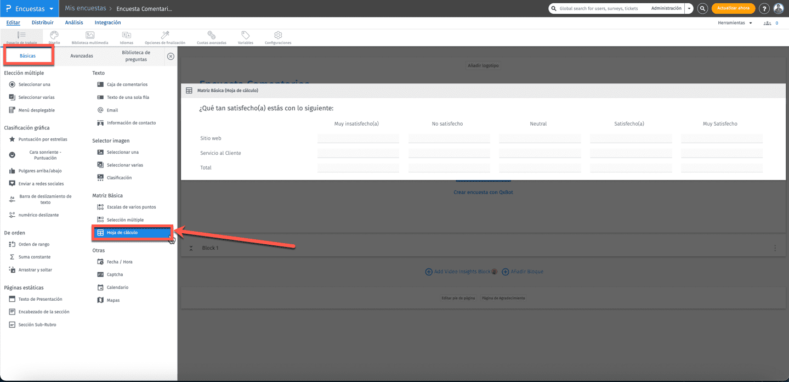Open Opciones de finalización toolbar icon
Image resolution: width=789 pixels, height=382 pixels.
coord(165,37)
